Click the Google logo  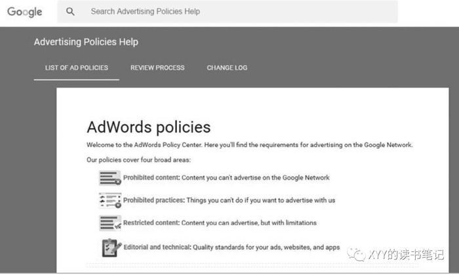(25, 12)
